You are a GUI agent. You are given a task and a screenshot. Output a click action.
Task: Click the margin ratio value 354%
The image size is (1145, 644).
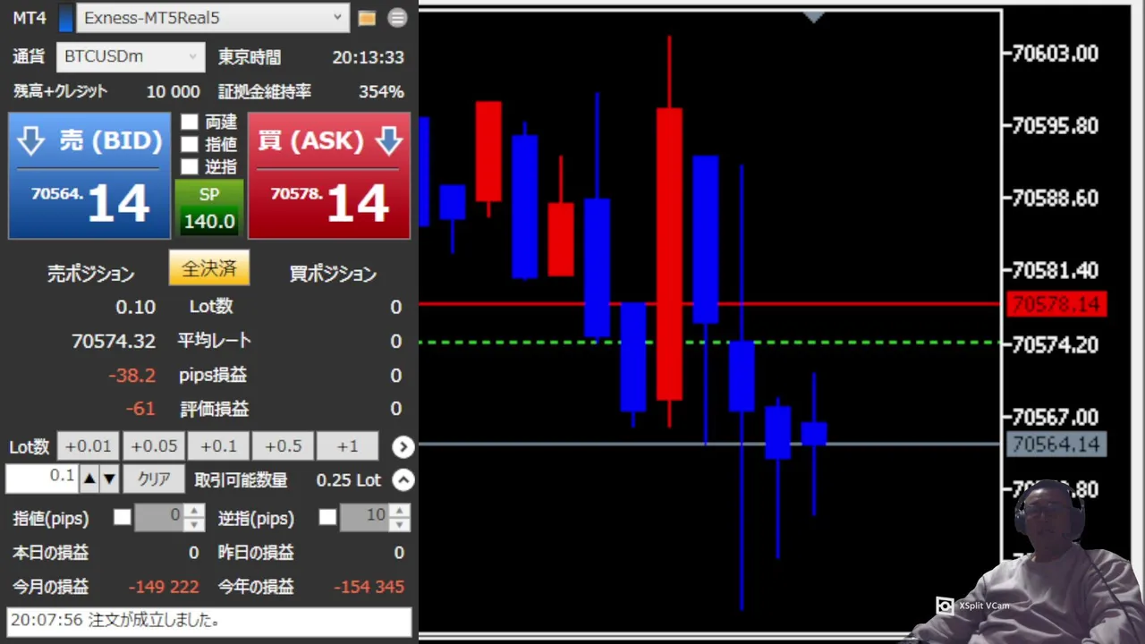381,92
